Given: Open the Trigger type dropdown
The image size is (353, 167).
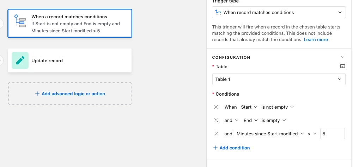Looking at the screenshot, I should pos(279,12).
